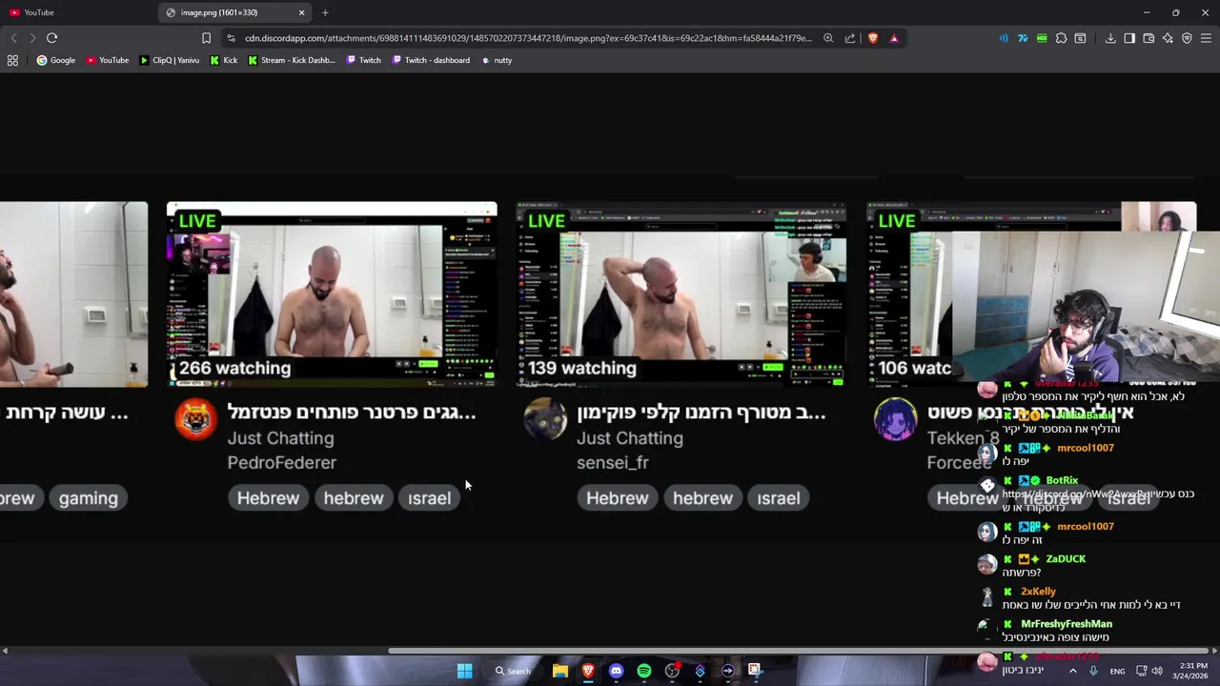
Task: Open Brave Wallet
Action: click(1149, 38)
